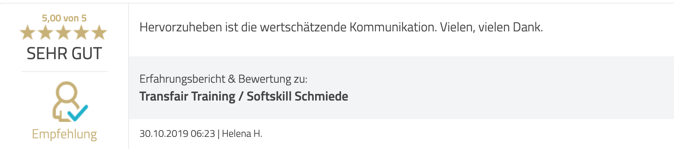Click the SEHR GUT rating label

(64, 53)
